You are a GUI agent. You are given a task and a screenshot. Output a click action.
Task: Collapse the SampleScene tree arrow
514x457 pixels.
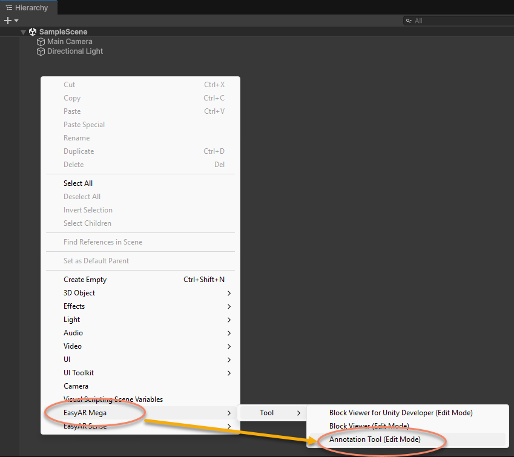tap(23, 32)
